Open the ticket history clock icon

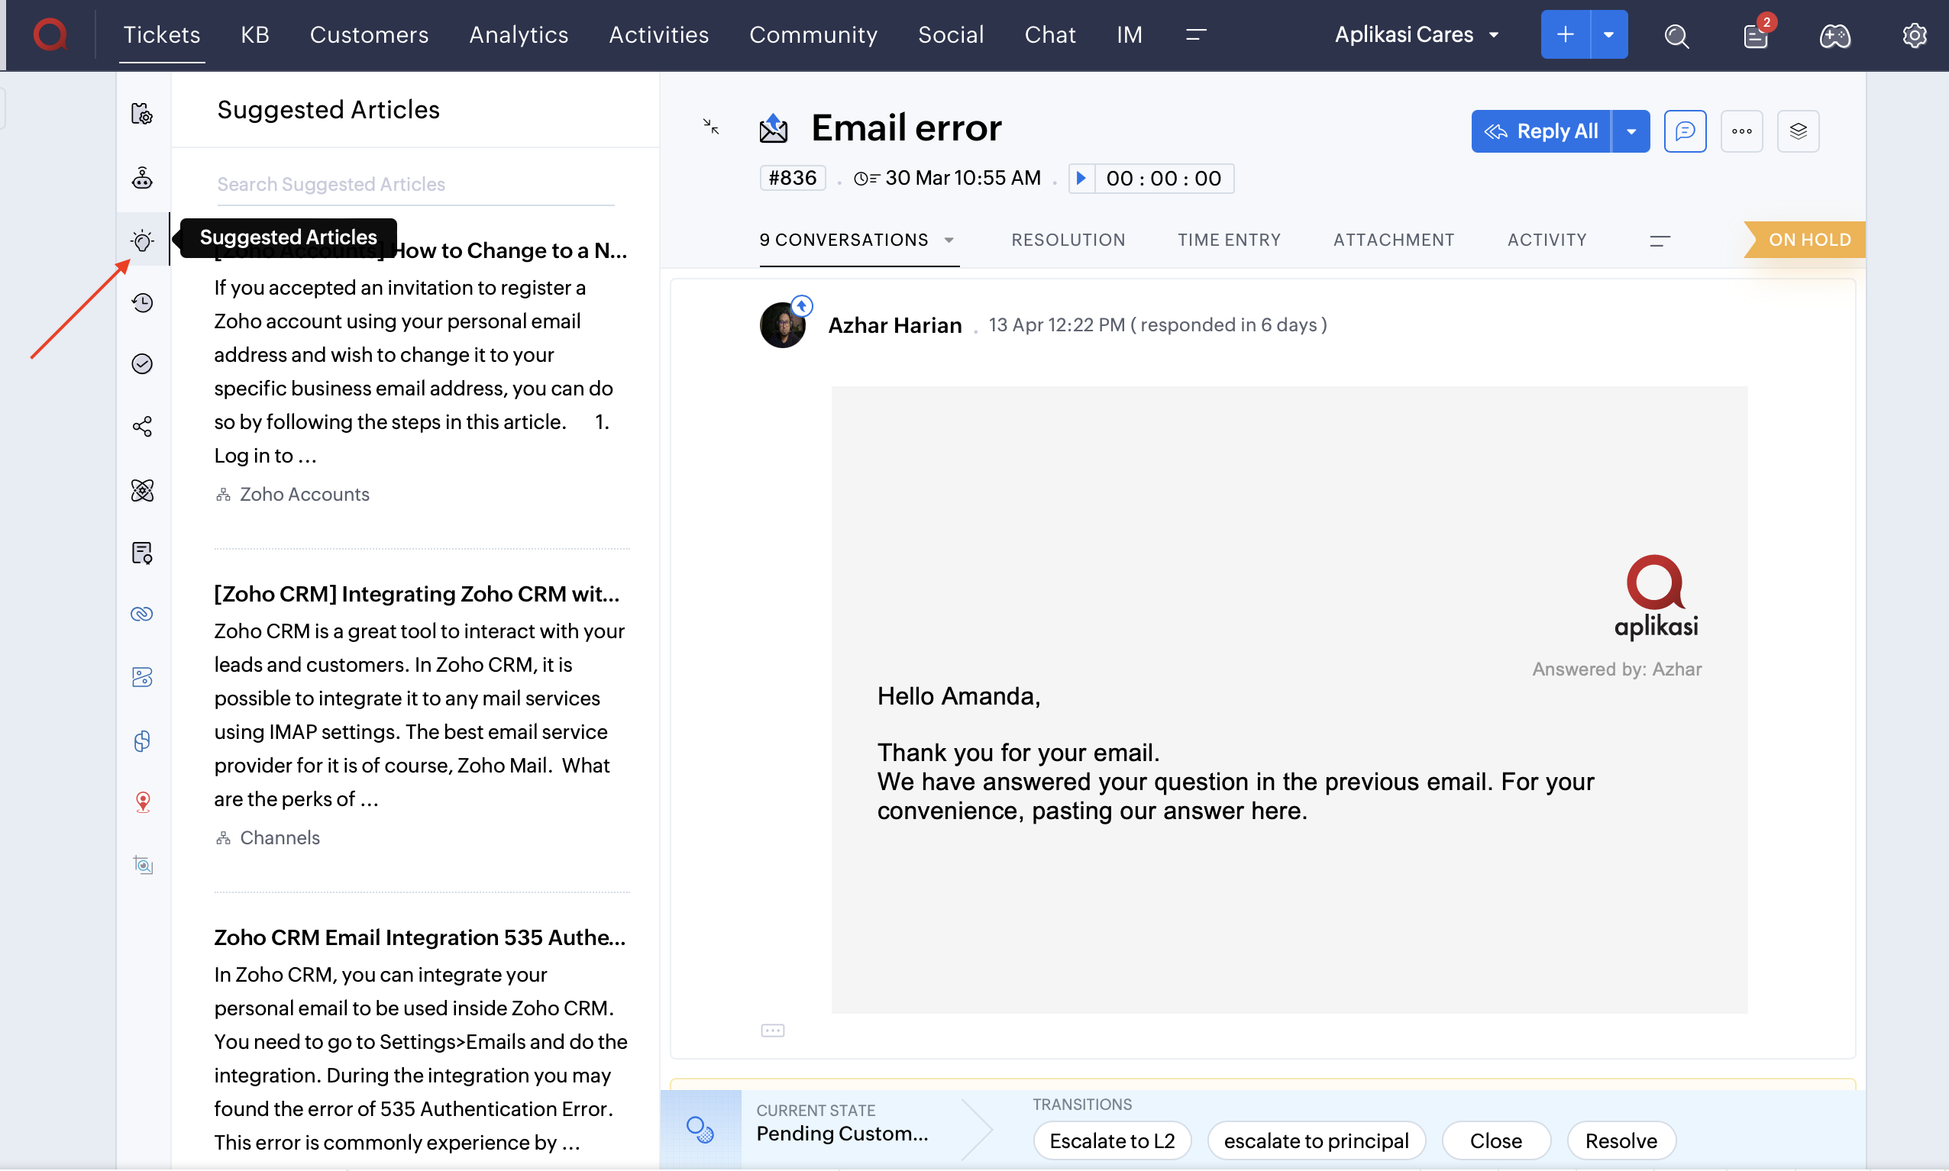(142, 302)
